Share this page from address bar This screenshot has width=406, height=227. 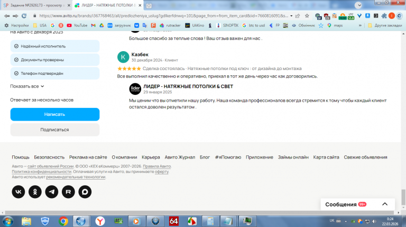[298, 16]
